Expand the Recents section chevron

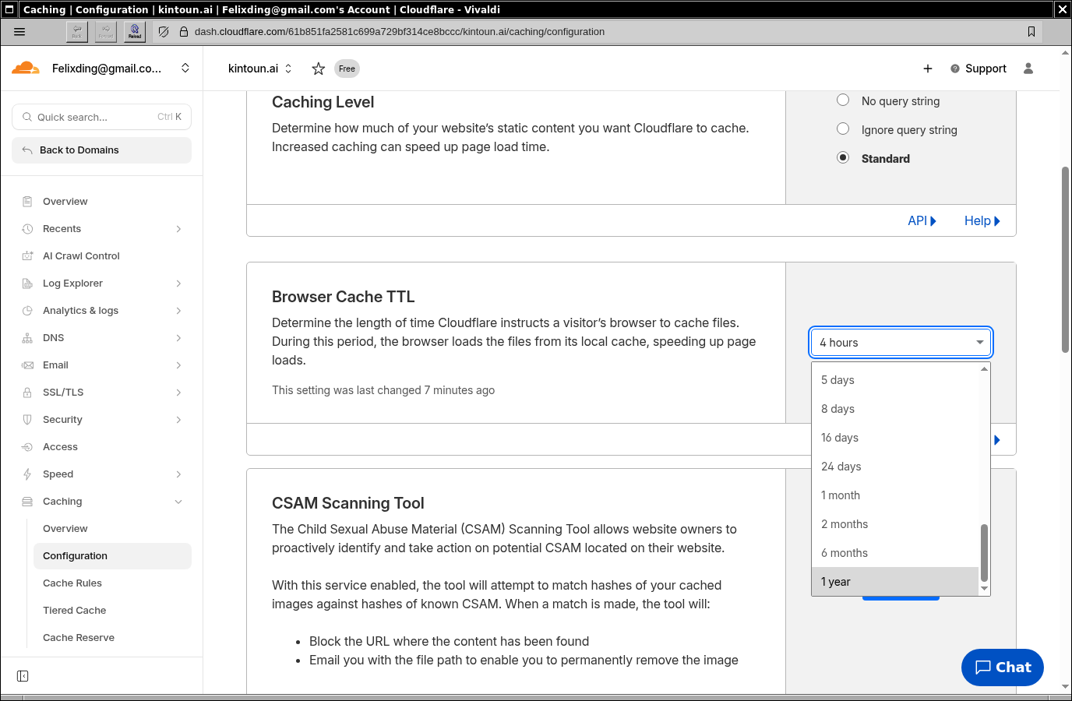tap(178, 228)
